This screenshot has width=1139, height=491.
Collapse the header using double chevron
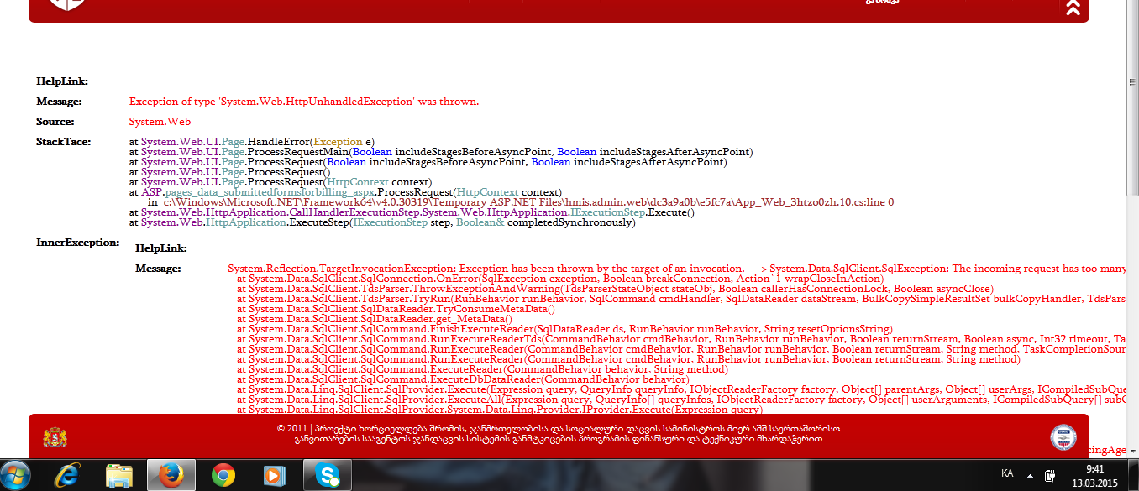coord(1073,8)
